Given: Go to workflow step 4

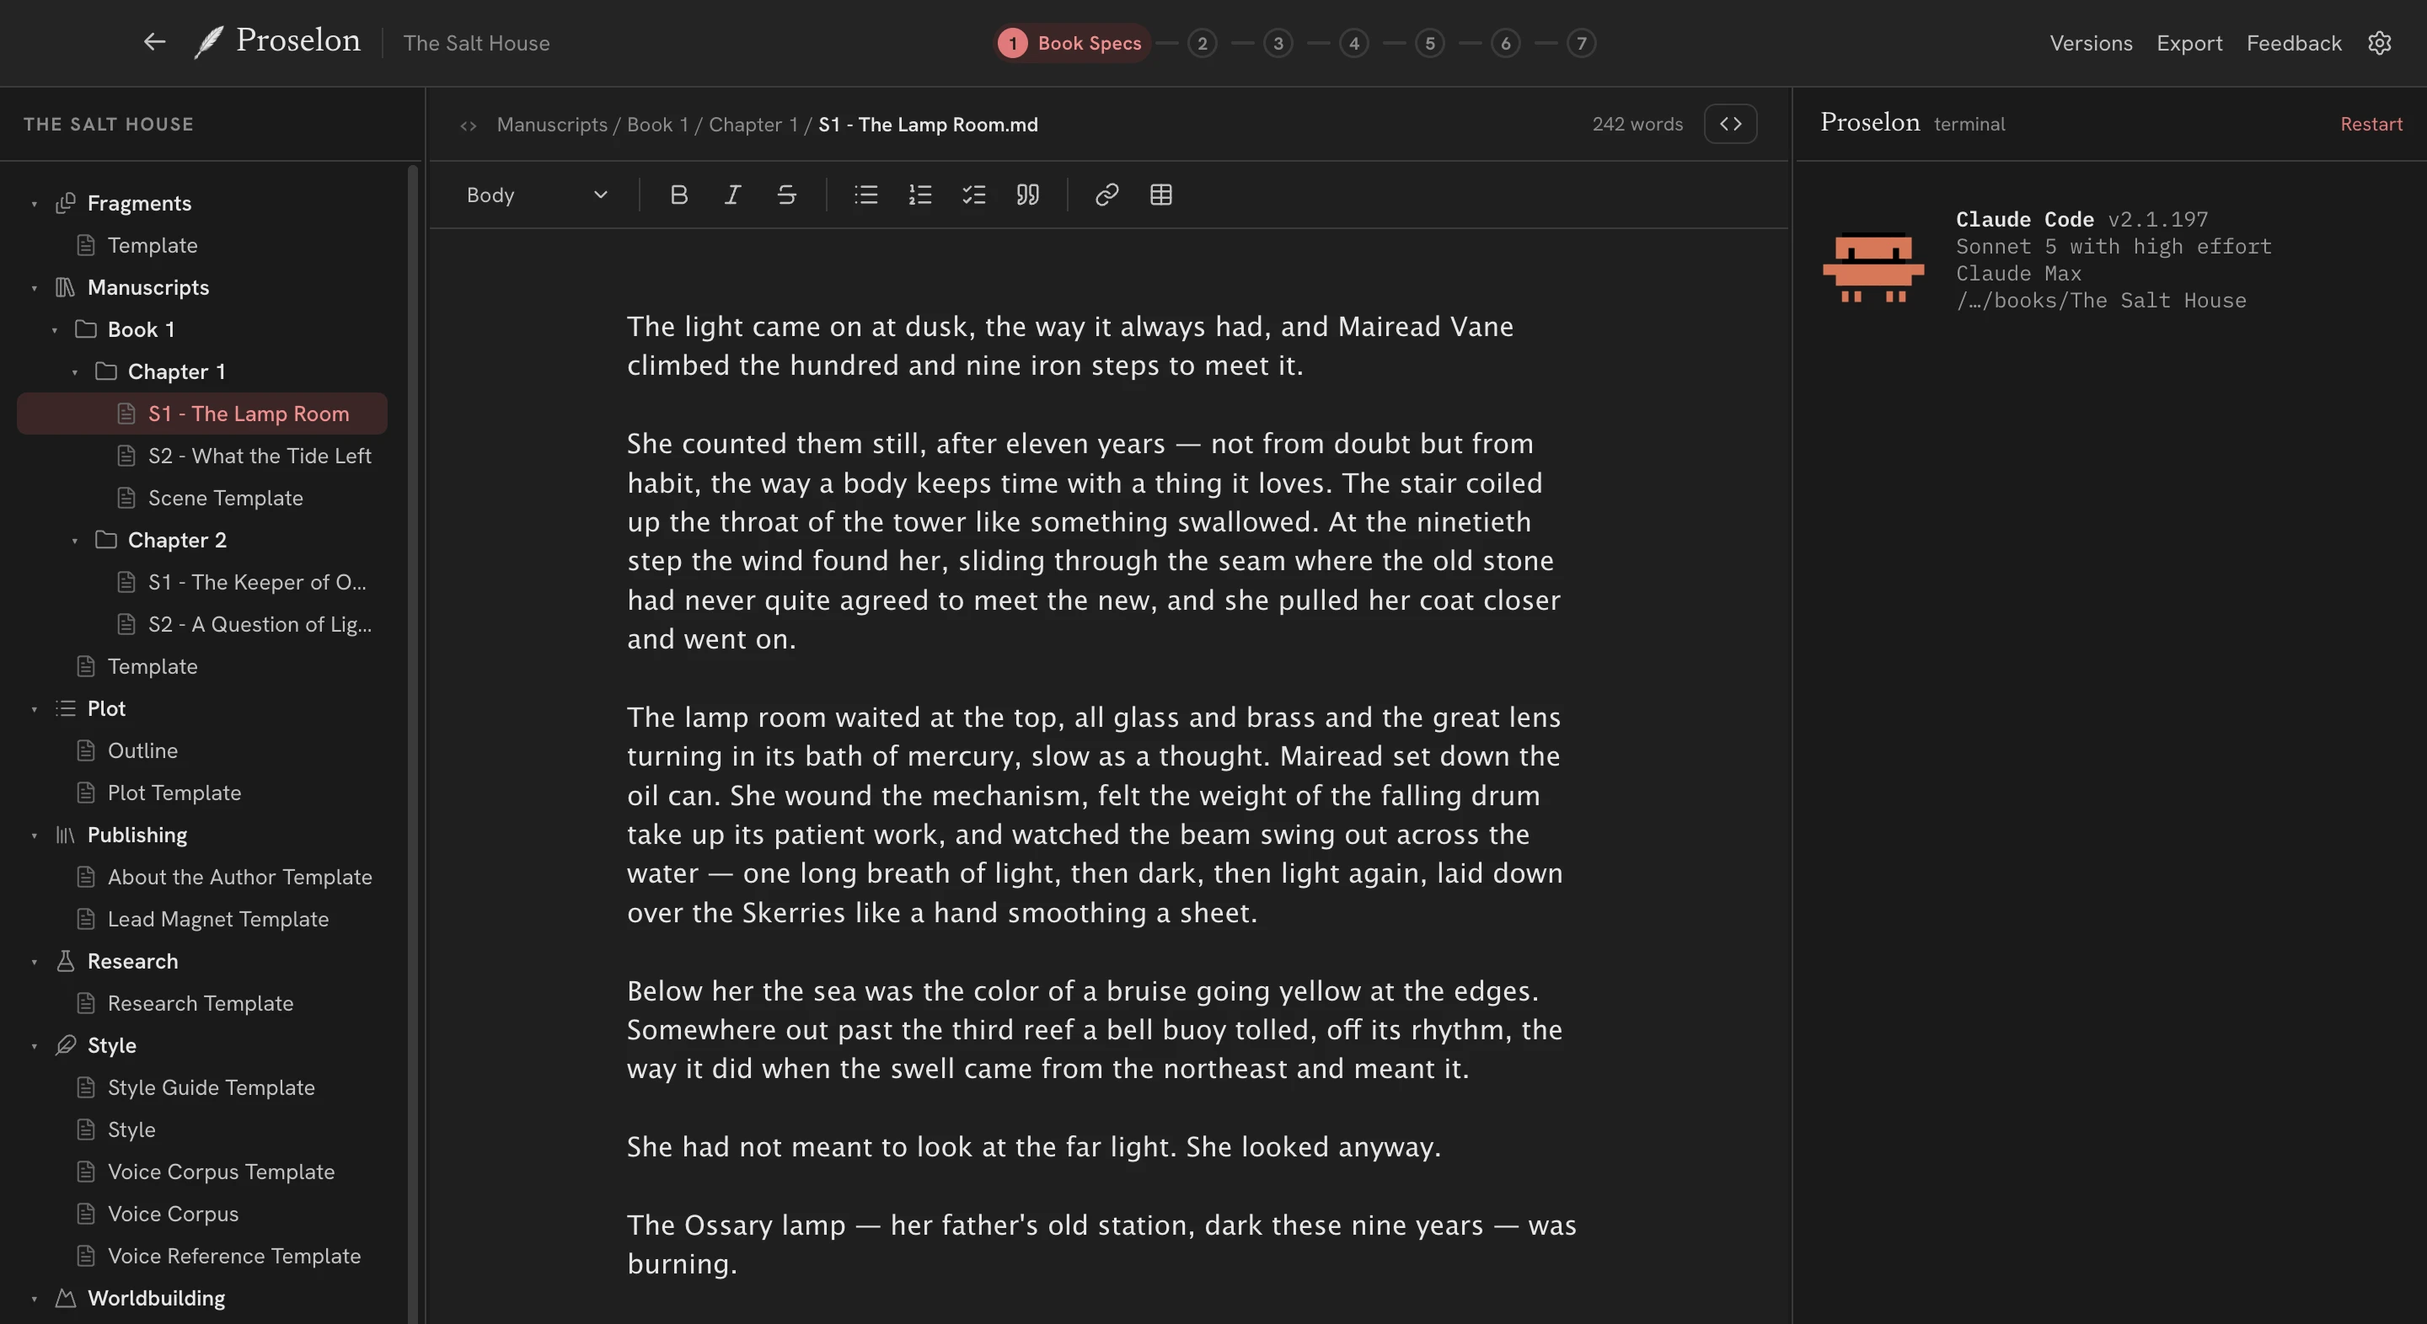Looking at the screenshot, I should [x=1354, y=43].
